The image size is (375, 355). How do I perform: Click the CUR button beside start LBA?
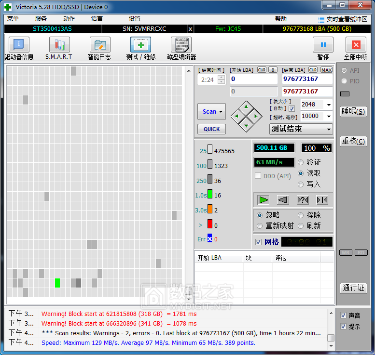click(x=262, y=70)
